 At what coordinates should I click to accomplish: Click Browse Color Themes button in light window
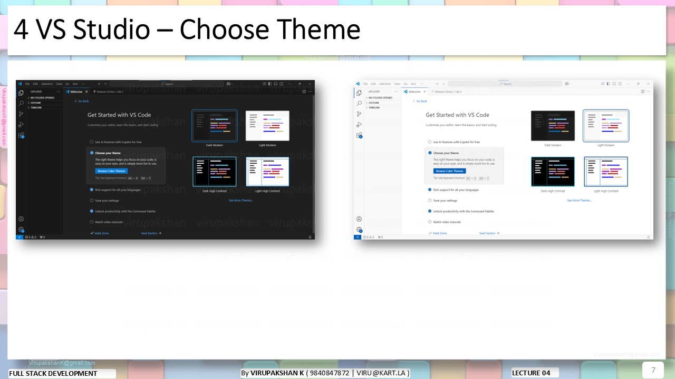pyautogui.click(x=449, y=171)
